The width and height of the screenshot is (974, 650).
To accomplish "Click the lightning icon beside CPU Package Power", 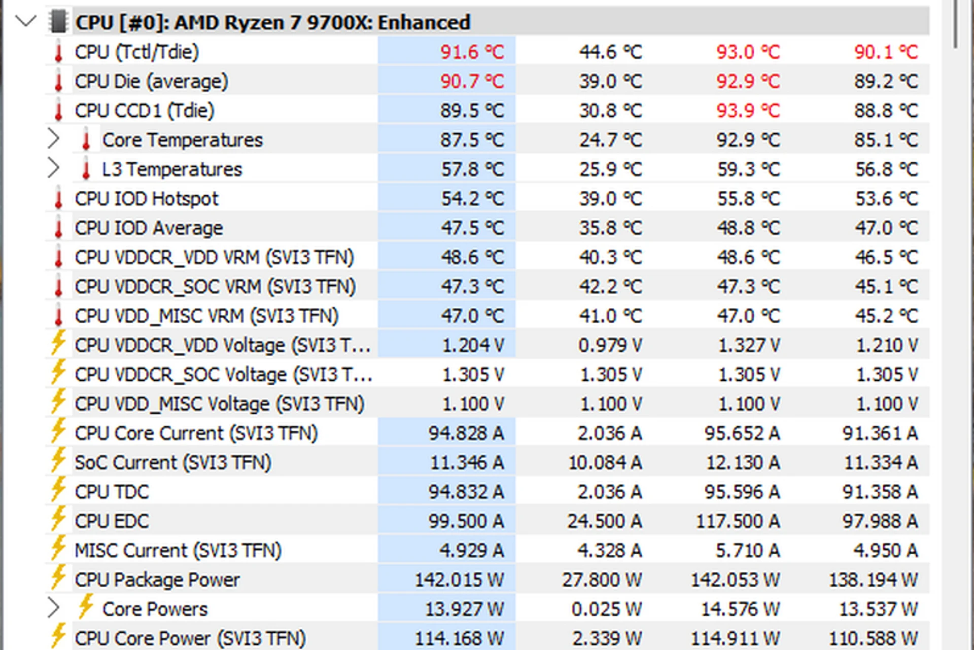I will (x=58, y=578).
